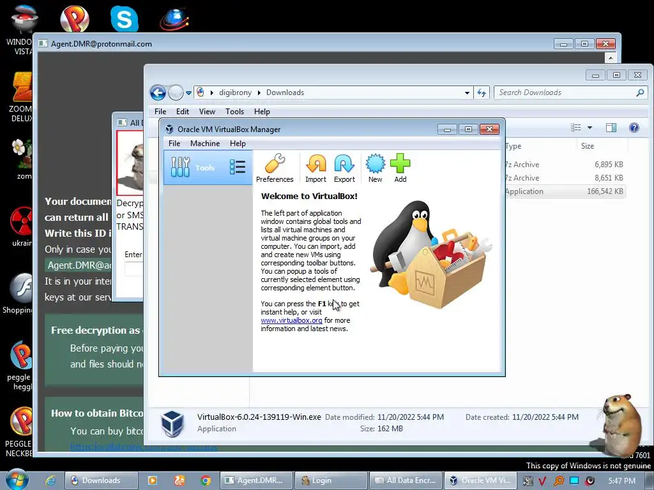This screenshot has width=654, height=490.
Task: Open the Windows Start button
Action: (16, 480)
